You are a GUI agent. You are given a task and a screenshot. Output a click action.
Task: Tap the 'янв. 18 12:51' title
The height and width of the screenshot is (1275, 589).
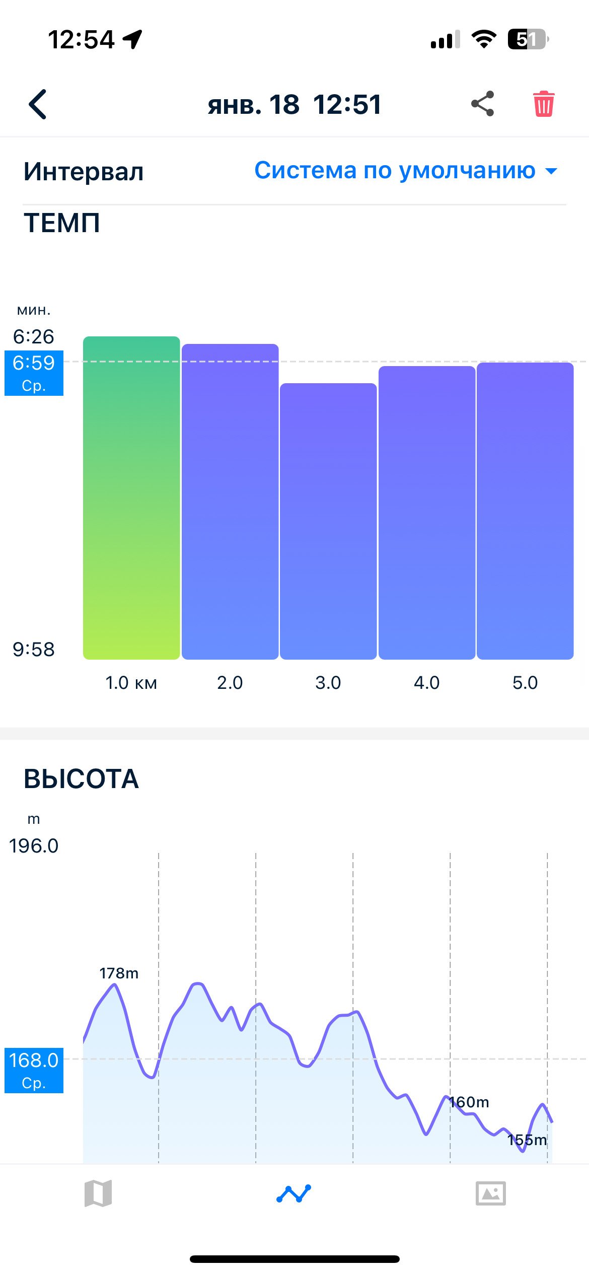point(294,105)
